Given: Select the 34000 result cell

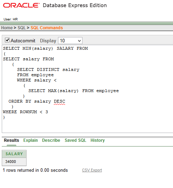Looking at the screenshot, I should (14, 162).
